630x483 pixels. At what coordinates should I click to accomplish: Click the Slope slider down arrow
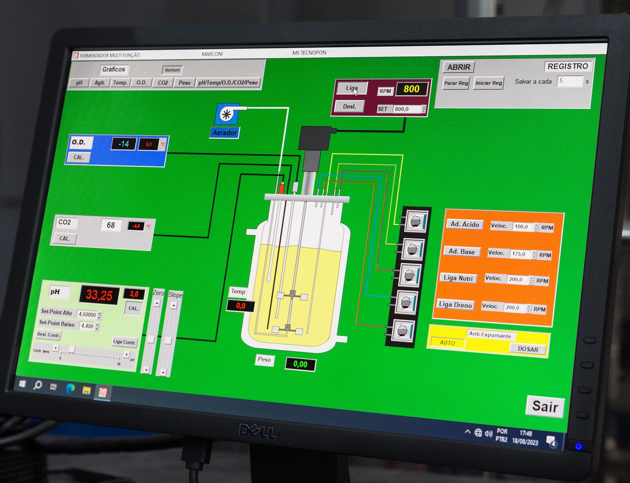[163, 373]
